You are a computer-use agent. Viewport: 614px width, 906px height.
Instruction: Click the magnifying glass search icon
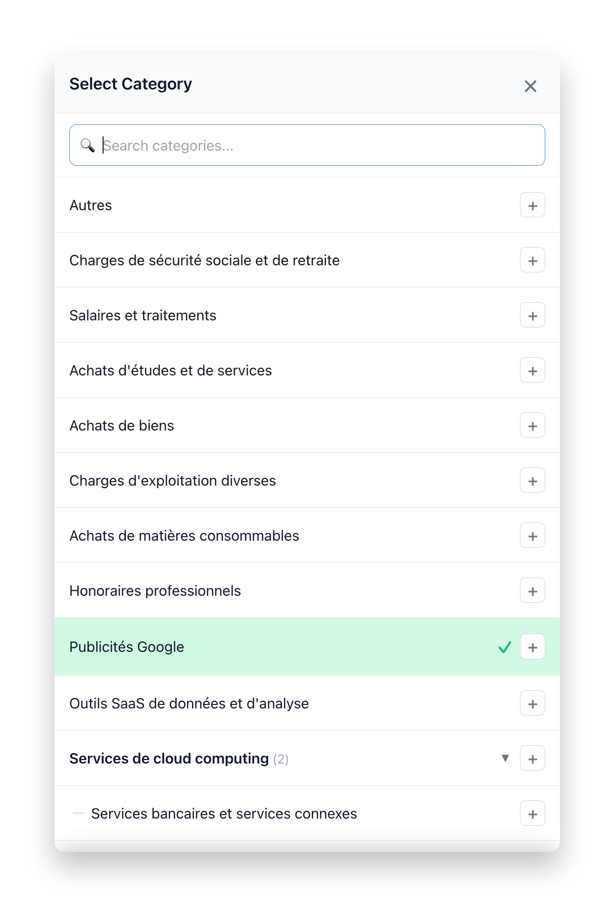coord(88,145)
